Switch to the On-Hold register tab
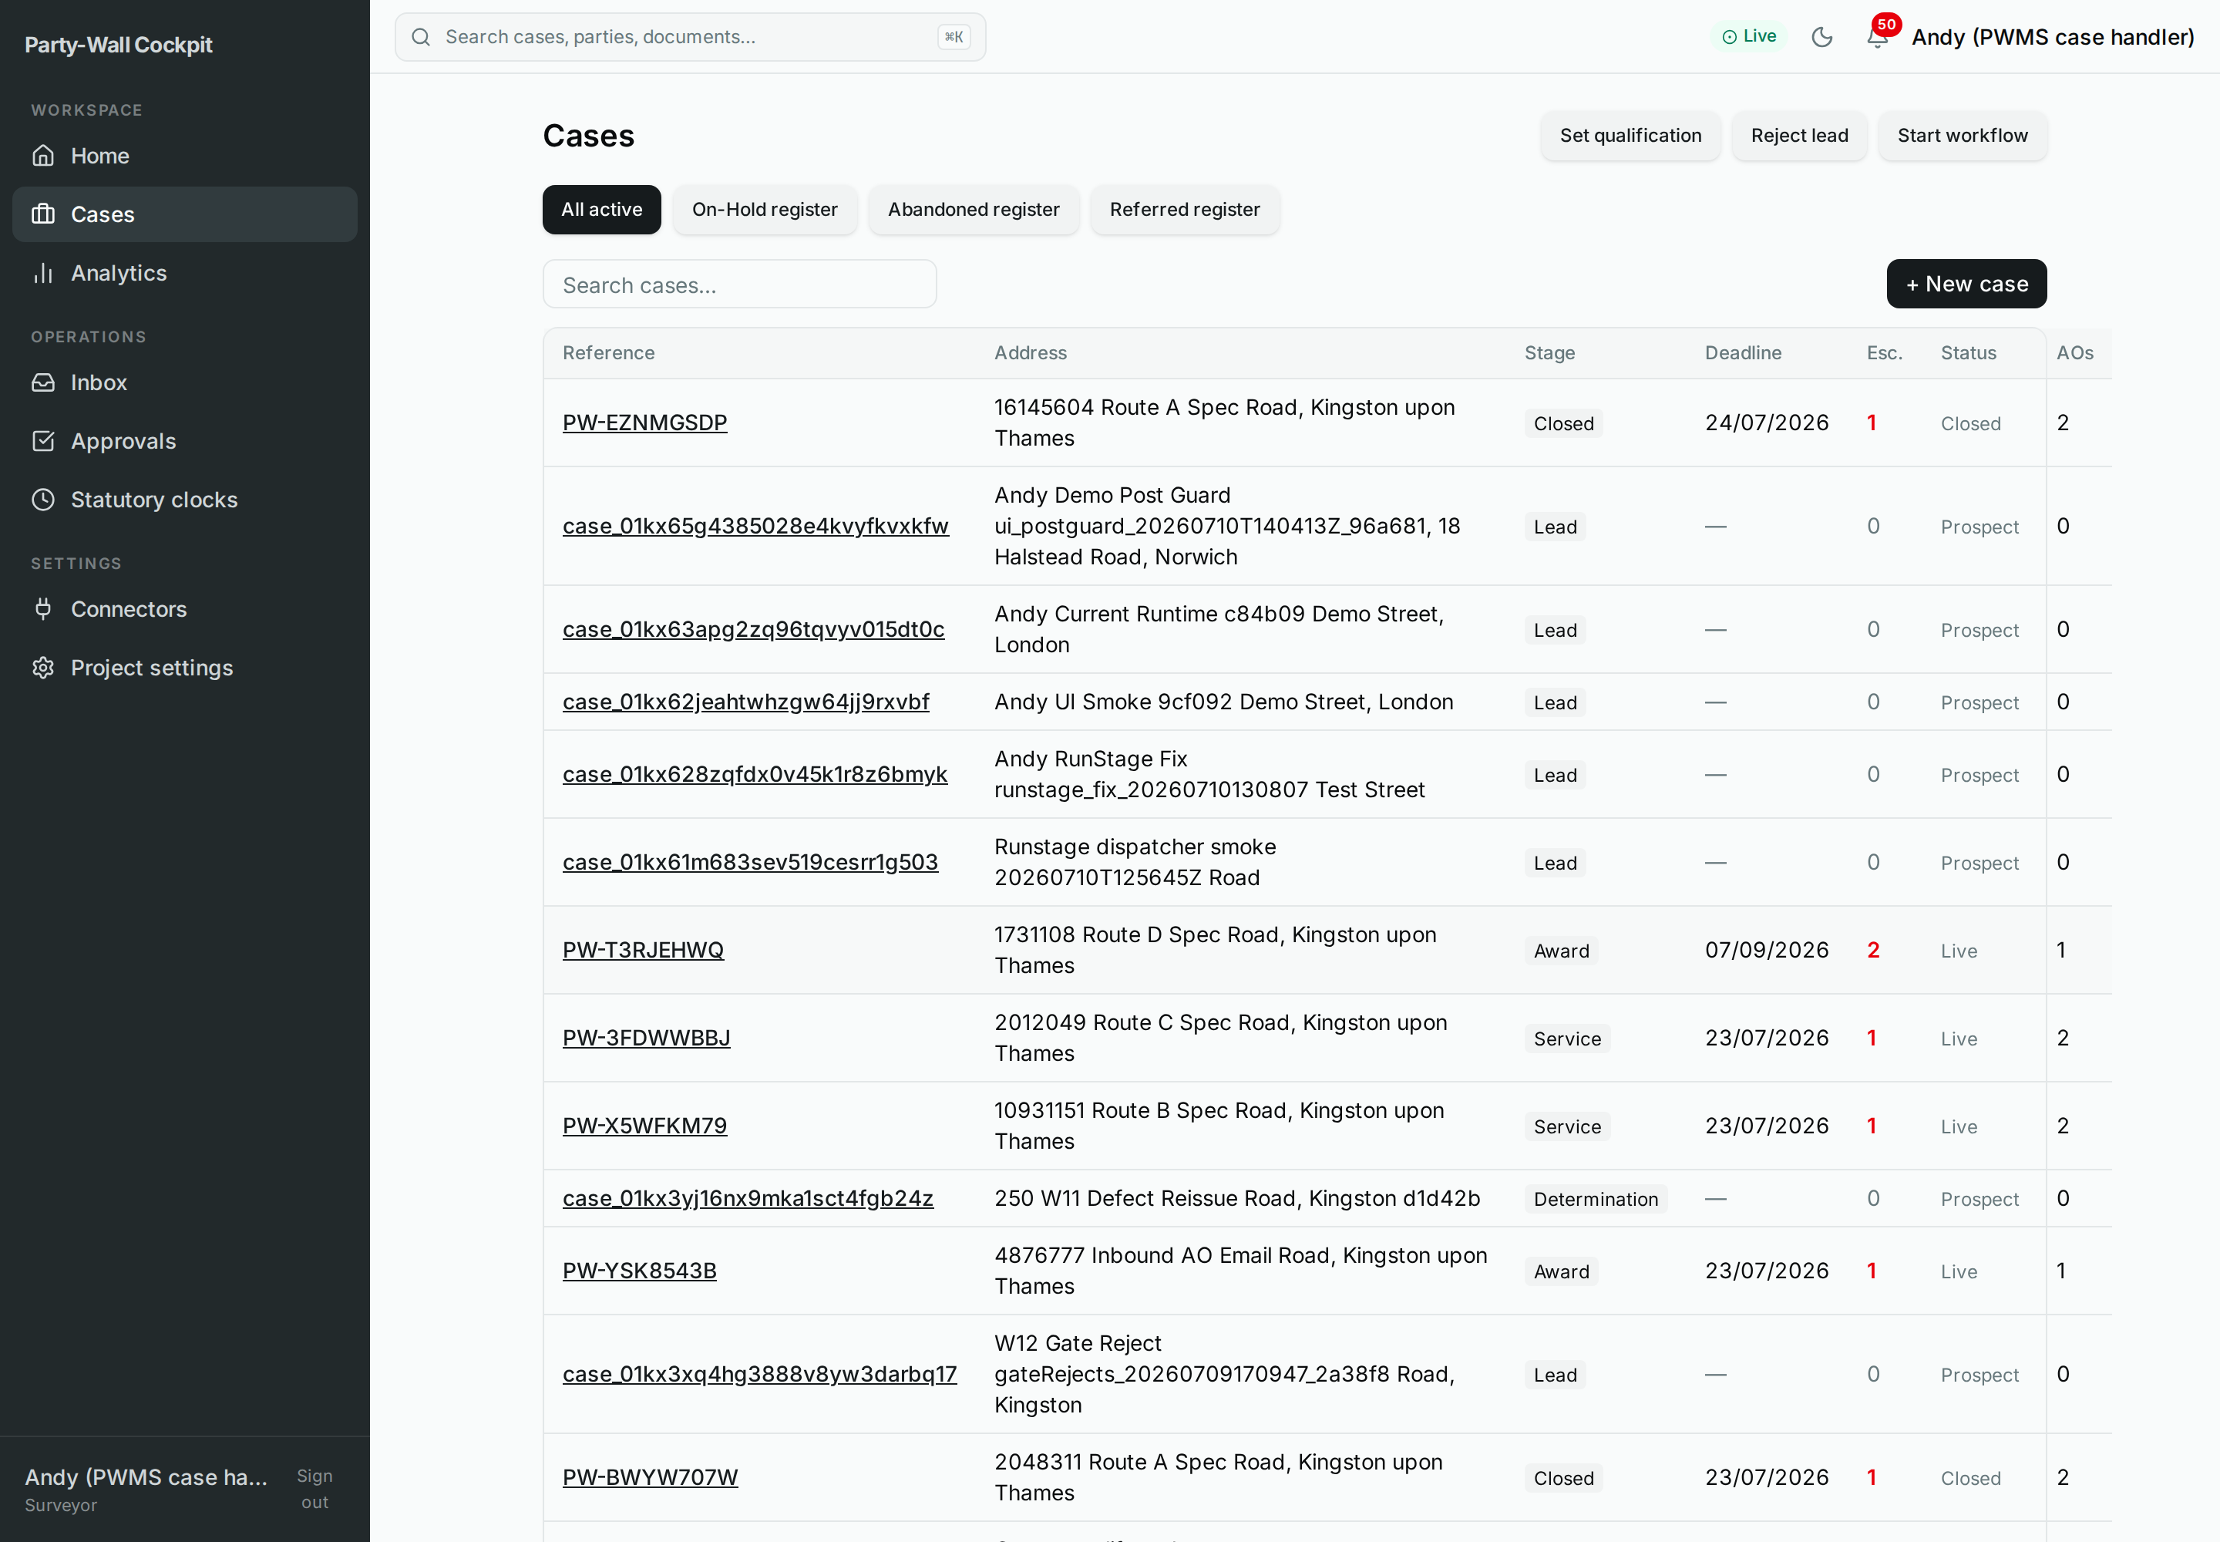Image resolution: width=2220 pixels, height=1542 pixels. point(765,210)
